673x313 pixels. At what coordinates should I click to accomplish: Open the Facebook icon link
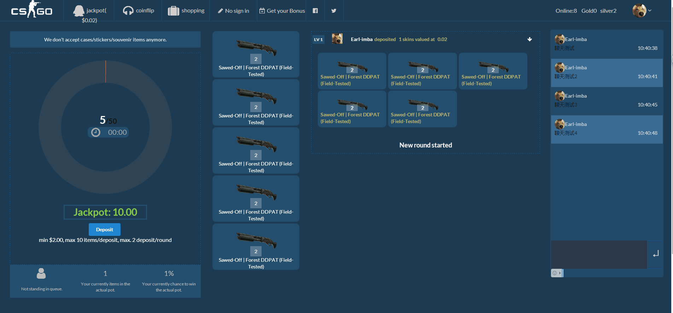[x=315, y=11]
